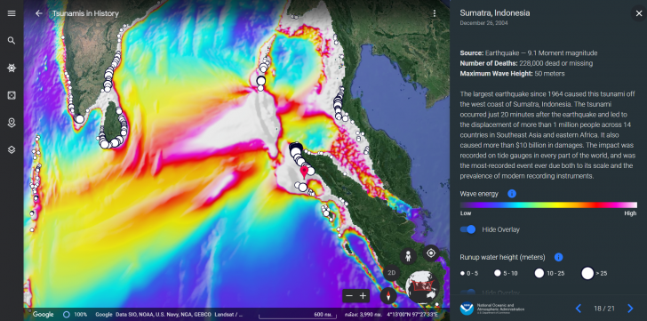
Task: Click the '10 - 25' runup legend item
Action: pyautogui.click(x=549, y=273)
